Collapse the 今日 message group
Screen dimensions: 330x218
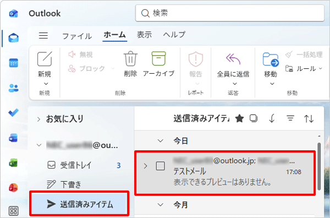(161, 141)
